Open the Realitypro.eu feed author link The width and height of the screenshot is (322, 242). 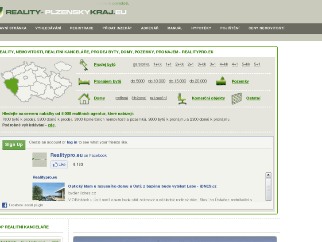45,177
